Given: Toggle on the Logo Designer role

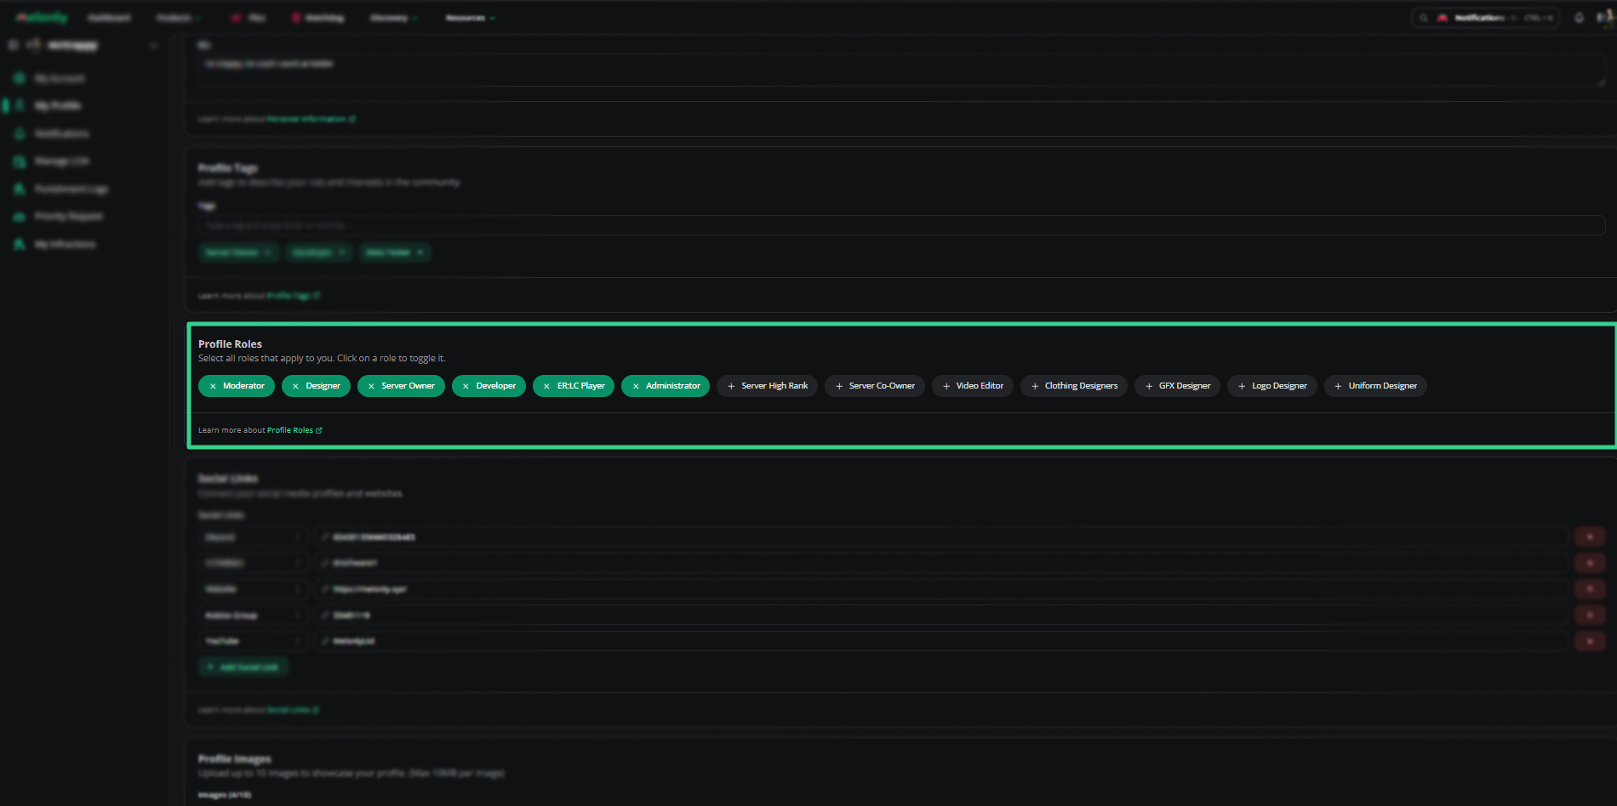Looking at the screenshot, I should click(x=1272, y=386).
